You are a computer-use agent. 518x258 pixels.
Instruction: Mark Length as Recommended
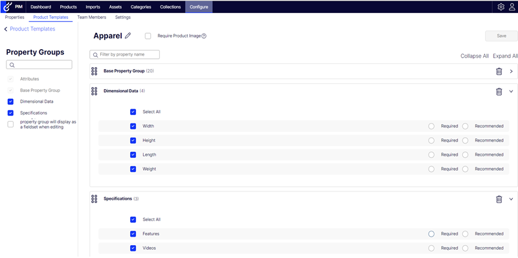coord(465,155)
